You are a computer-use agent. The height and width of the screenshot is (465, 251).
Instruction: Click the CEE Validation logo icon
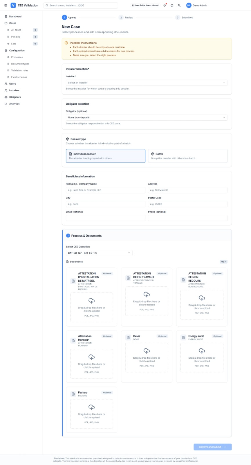click(x=13, y=5)
